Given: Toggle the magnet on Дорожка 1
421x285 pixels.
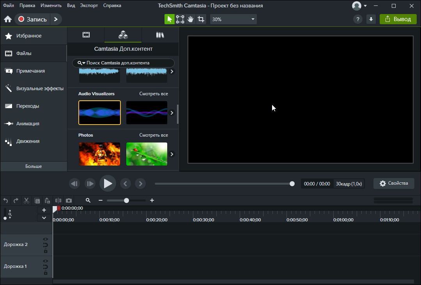Looking at the screenshot, I should point(45,267).
